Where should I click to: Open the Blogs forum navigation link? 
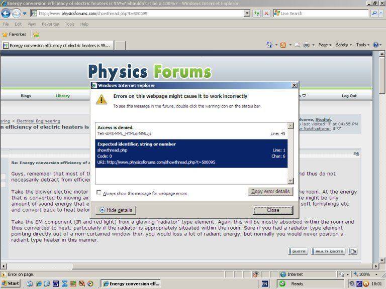tap(26, 96)
